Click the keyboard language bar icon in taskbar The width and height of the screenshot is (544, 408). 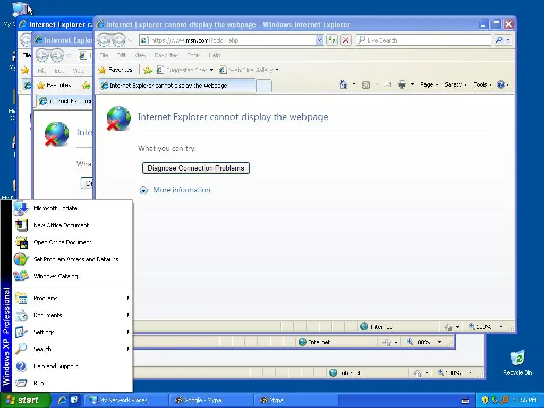[x=465, y=401]
